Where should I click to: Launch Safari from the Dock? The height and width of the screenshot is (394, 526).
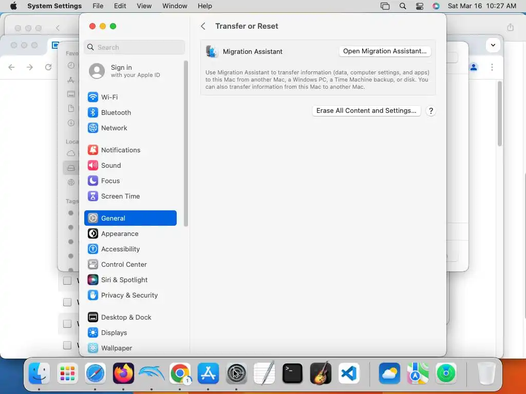[95, 373]
